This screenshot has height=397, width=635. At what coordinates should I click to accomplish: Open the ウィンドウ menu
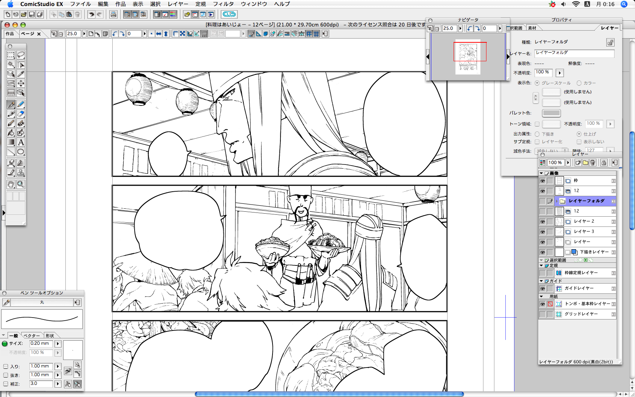(x=254, y=4)
